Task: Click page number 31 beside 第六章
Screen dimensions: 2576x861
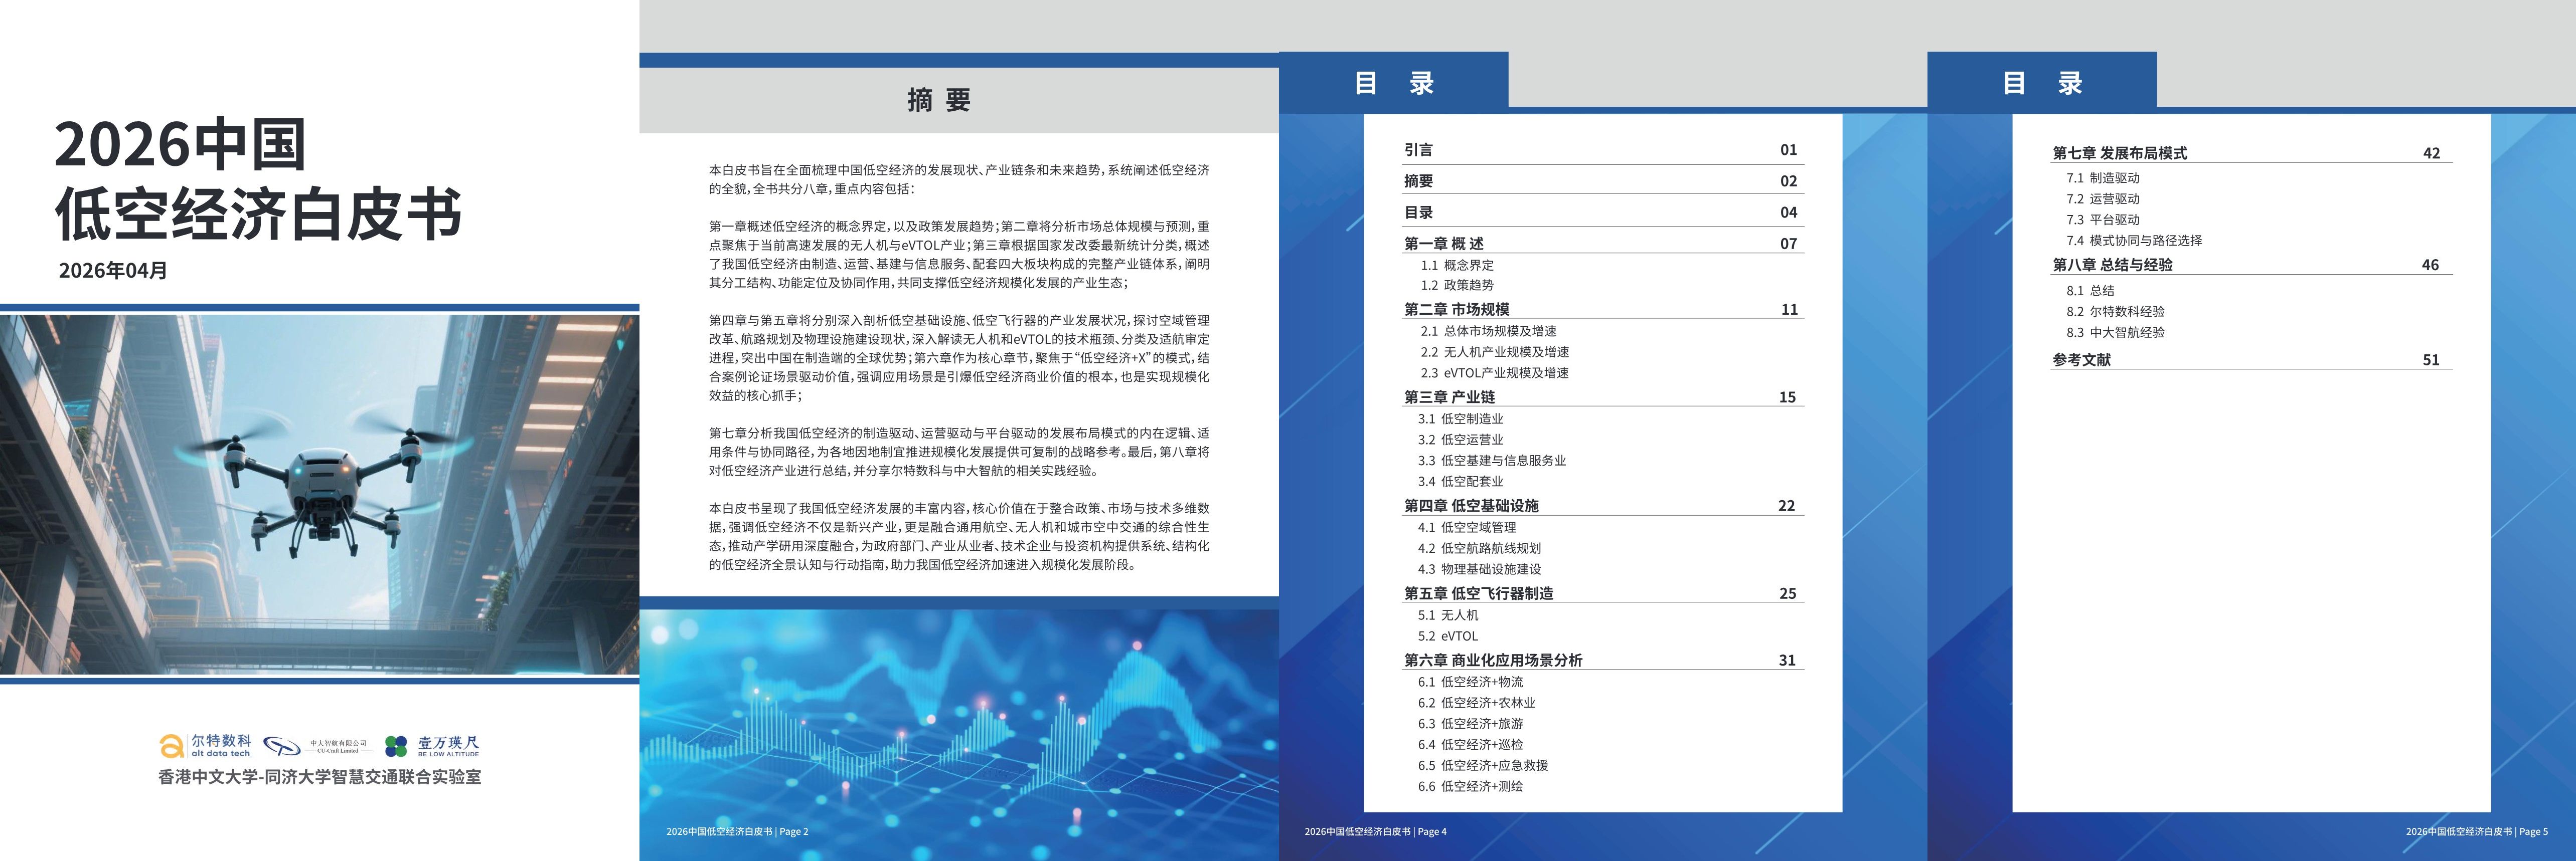Action: [x=1787, y=660]
